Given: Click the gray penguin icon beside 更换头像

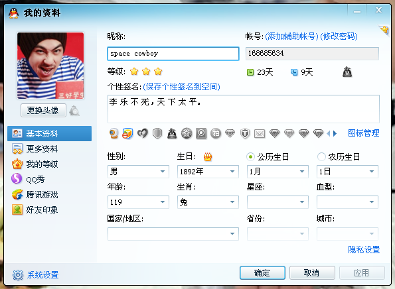Looking at the screenshot, I should tap(74, 111).
